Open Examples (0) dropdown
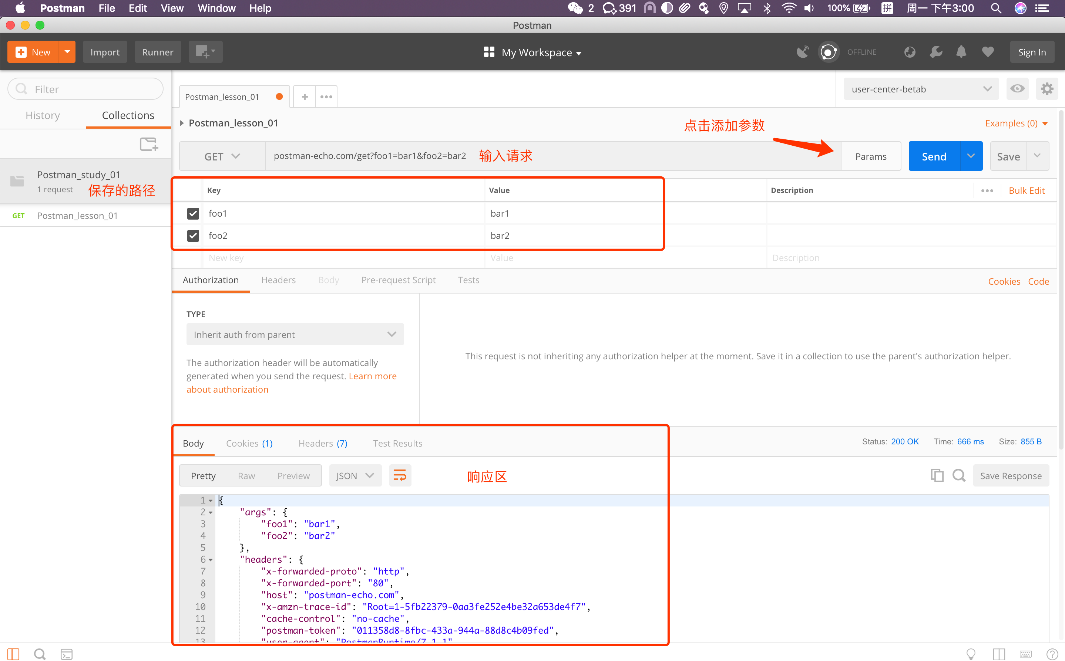 pos(1016,123)
